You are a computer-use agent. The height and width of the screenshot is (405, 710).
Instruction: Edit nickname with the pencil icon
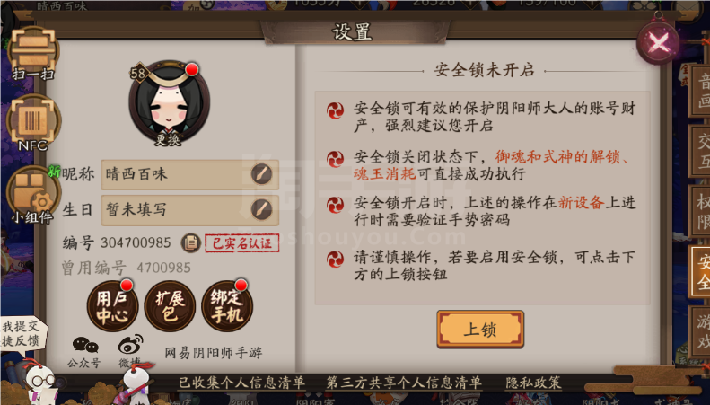click(262, 174)
